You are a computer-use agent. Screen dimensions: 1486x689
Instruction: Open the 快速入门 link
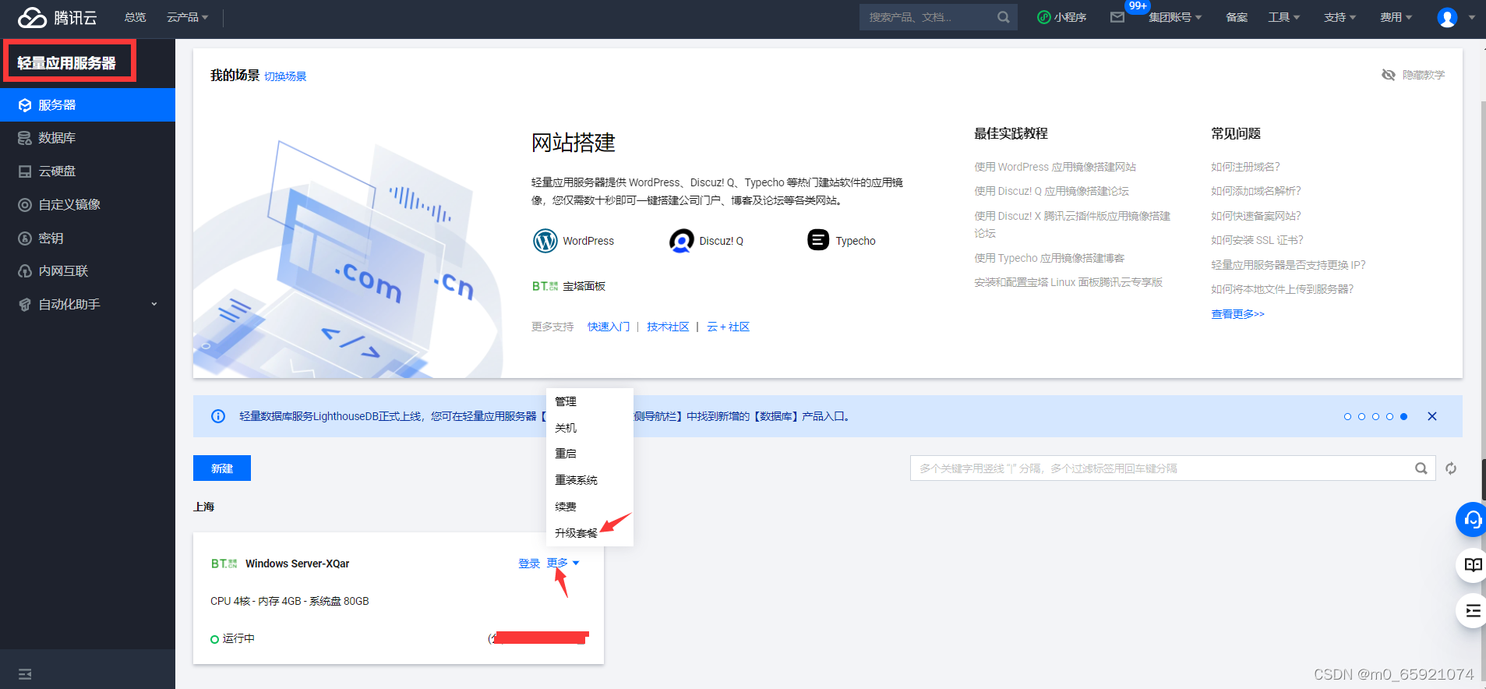click(609, 327)
